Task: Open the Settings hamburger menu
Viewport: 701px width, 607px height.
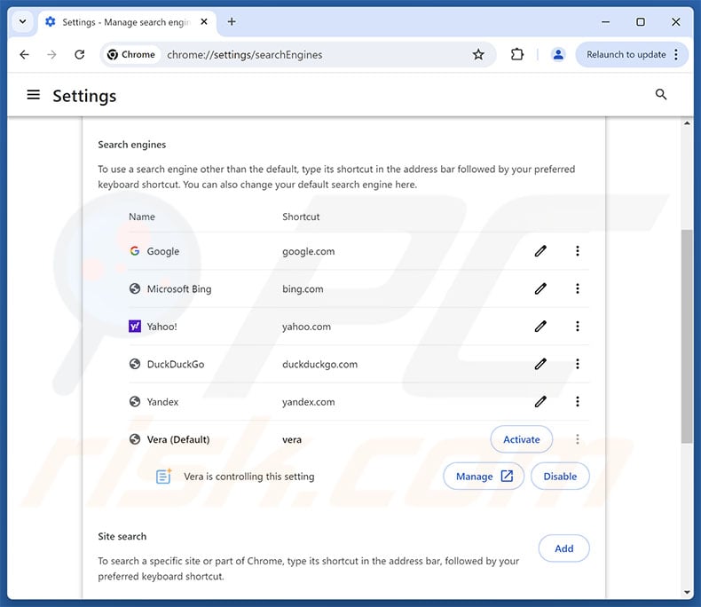Action: point(34,95)
